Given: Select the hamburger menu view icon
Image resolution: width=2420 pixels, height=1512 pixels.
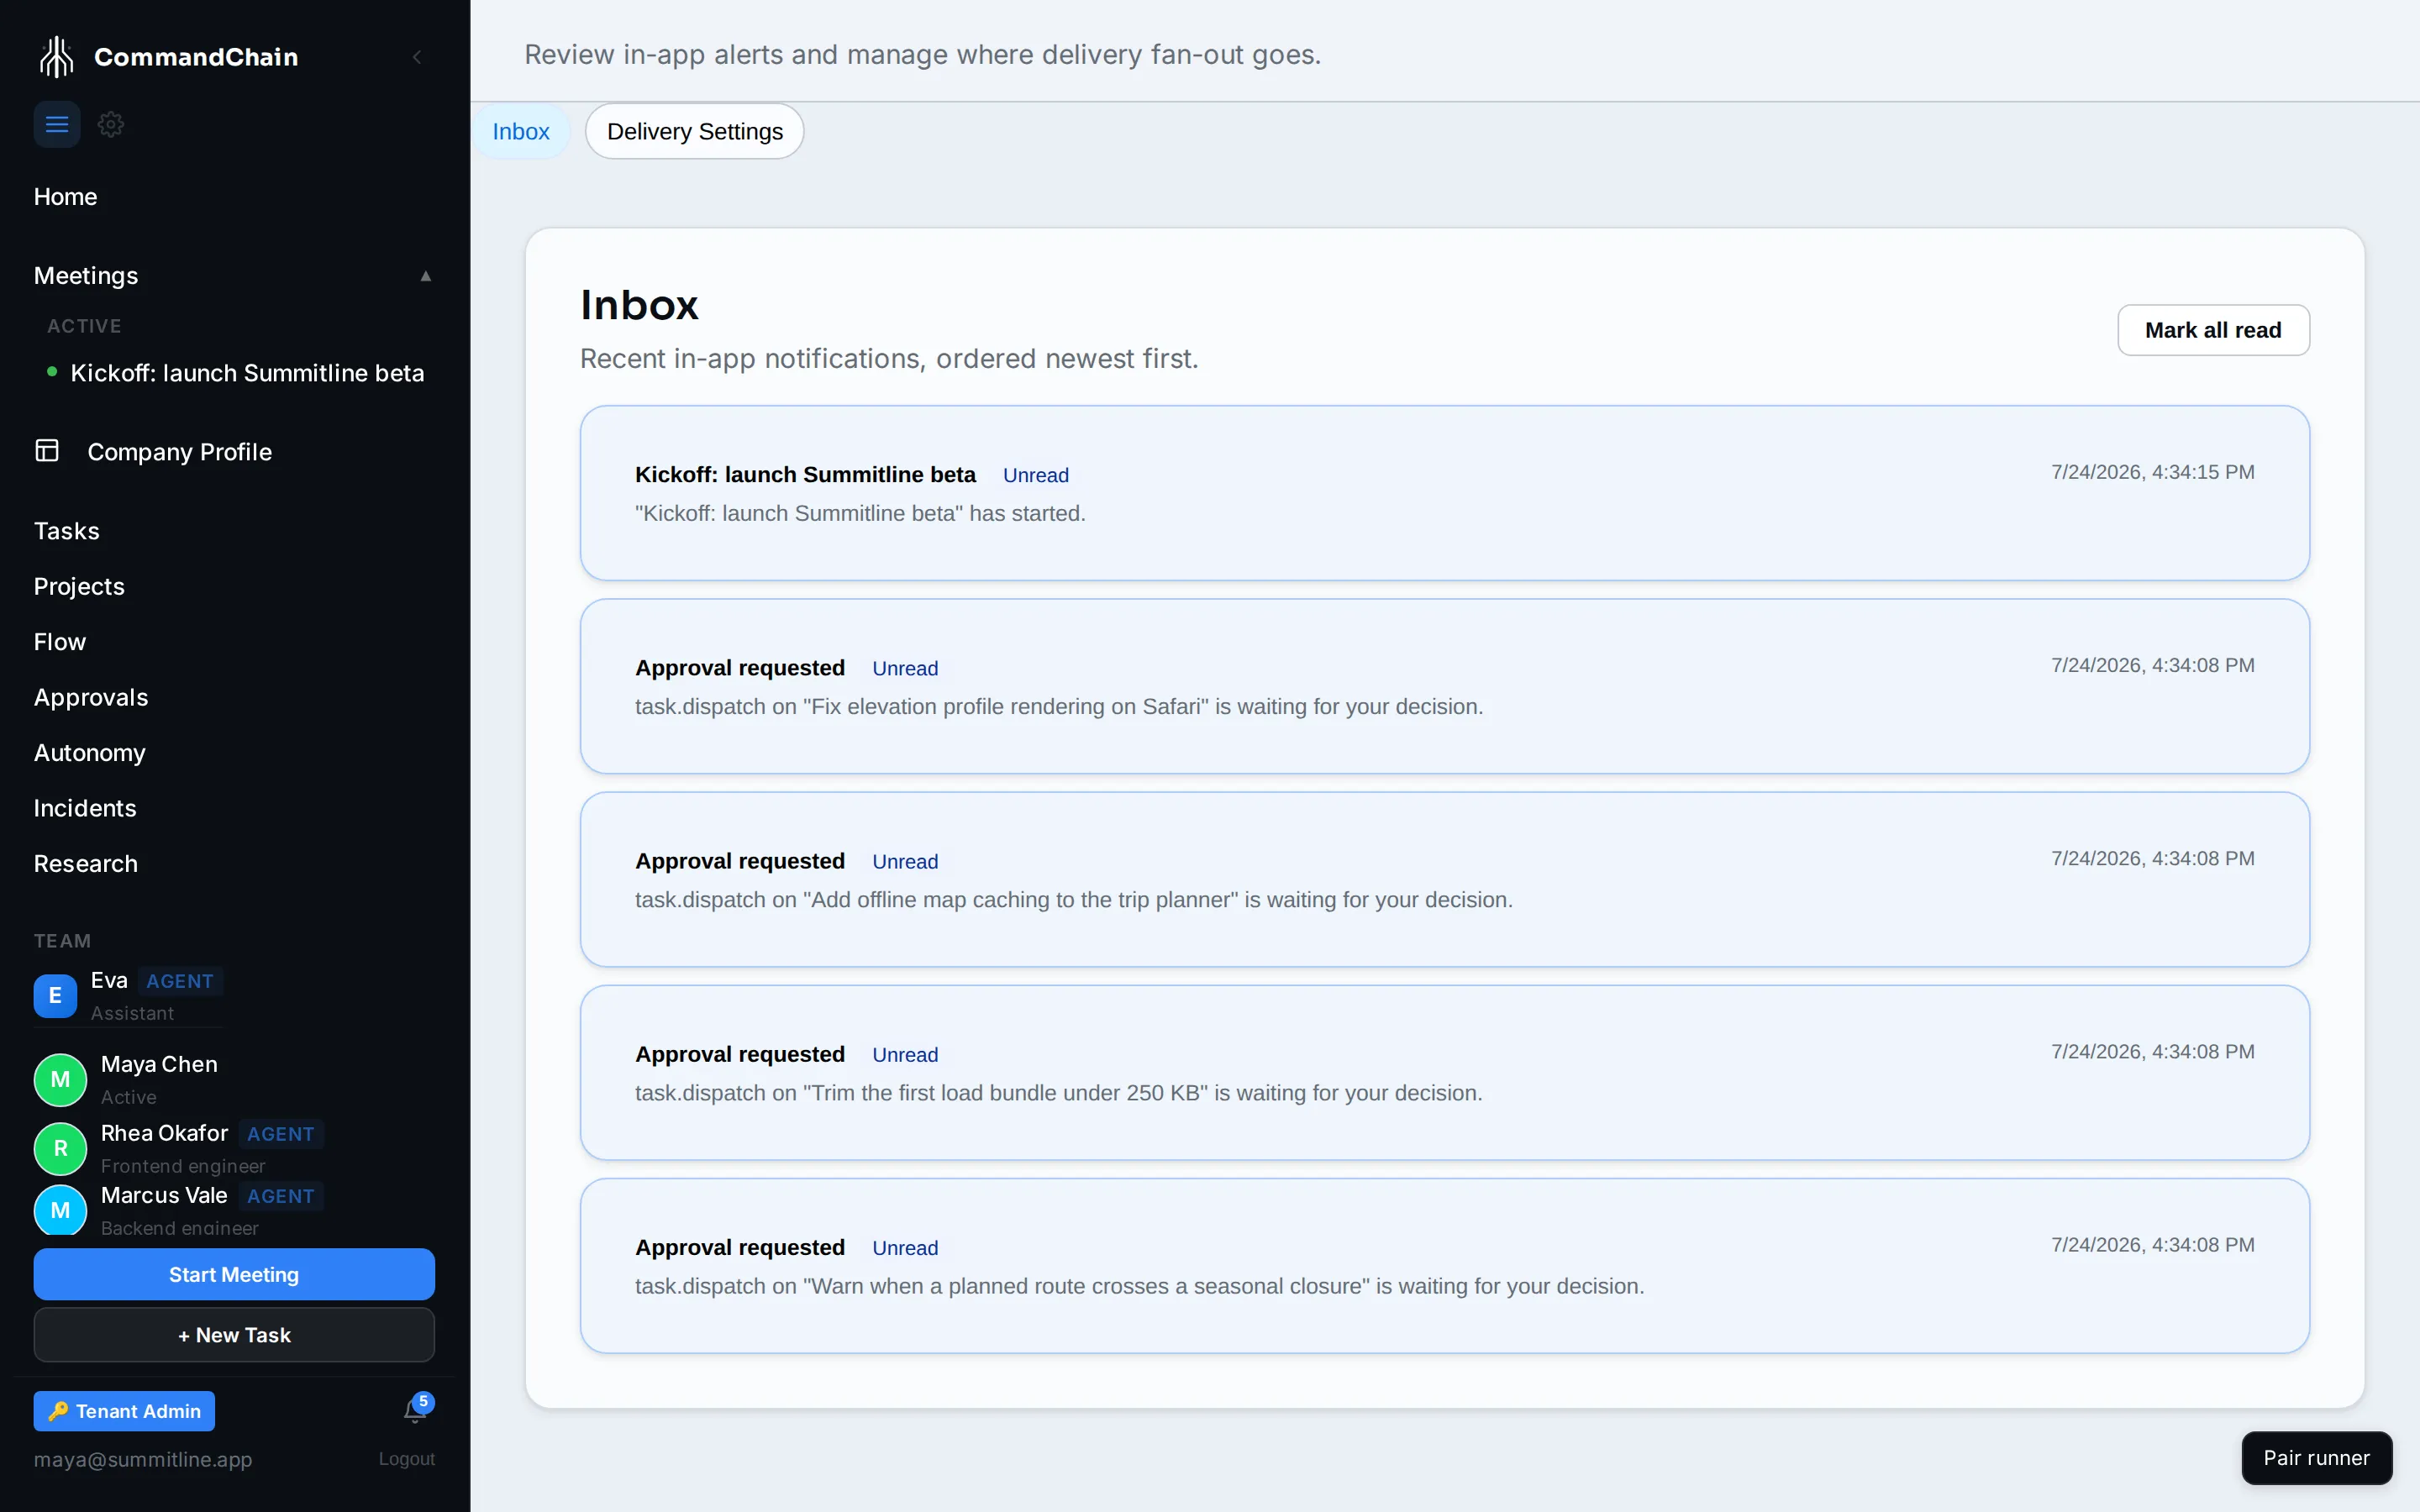Looking at the screenshot, I should point(57,124).
